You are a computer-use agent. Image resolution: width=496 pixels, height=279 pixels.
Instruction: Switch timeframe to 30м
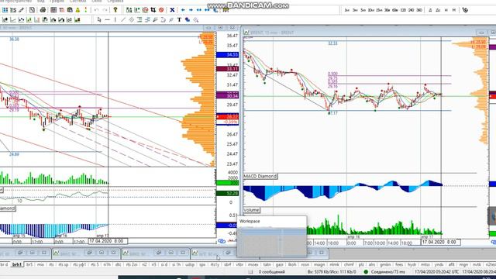[387, 10]
